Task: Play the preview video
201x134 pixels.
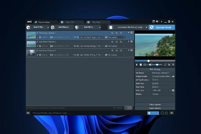Action: 137,65
